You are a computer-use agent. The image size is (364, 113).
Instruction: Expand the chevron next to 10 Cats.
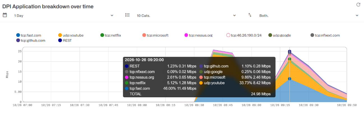(234, 15)
